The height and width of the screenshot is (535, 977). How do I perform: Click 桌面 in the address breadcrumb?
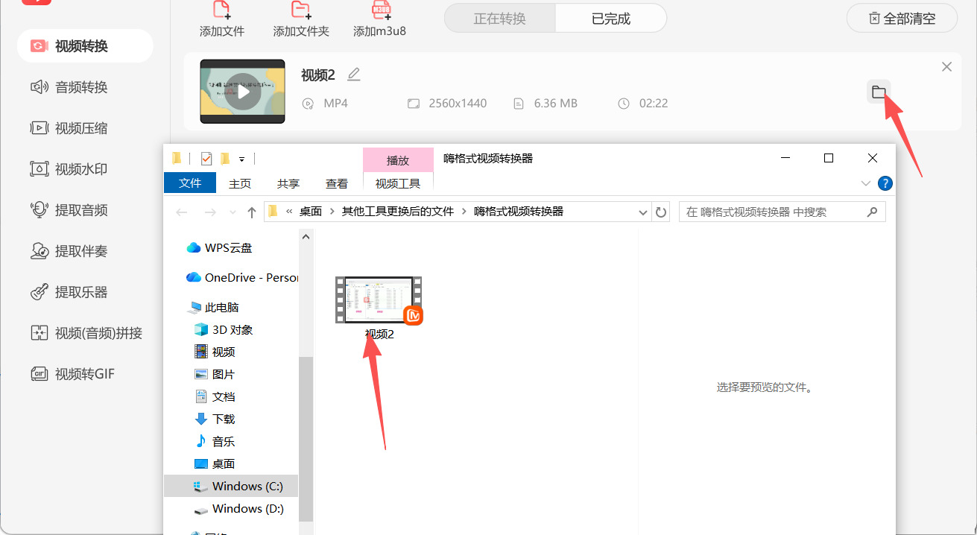tap(311, 212)
